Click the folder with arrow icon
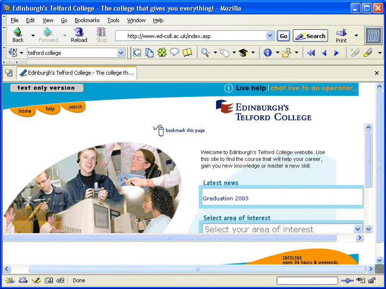The height and width of the screenshot is (289, 386). 287,53
